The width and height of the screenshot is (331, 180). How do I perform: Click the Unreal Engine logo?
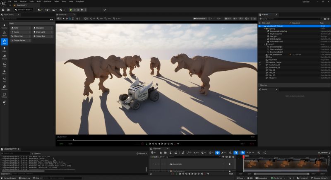click(x=3, y=3)
